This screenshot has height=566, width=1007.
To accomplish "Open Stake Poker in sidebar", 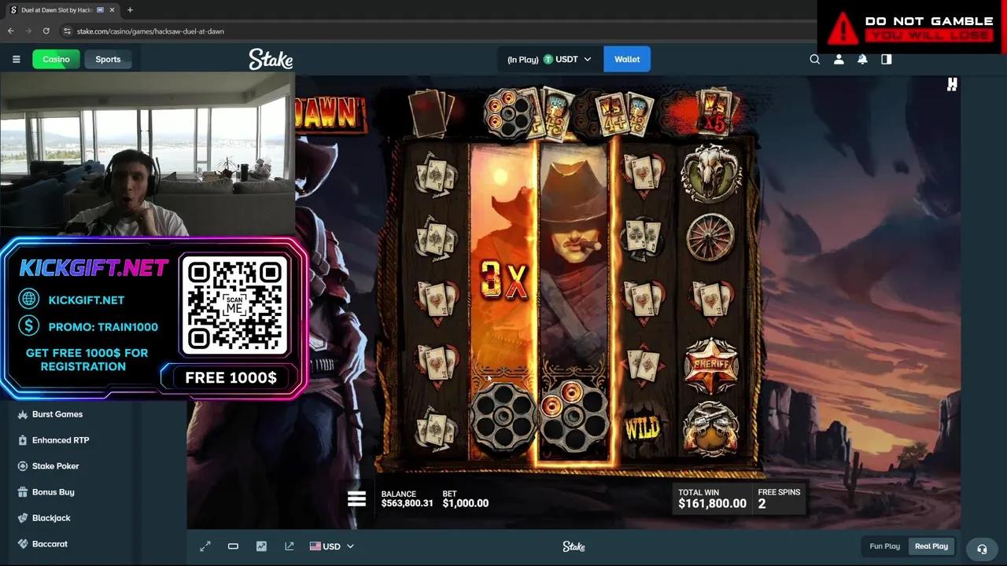I will pos(55,466).
